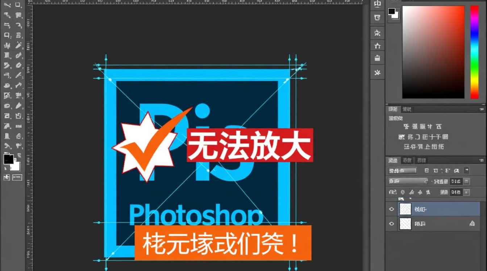The image size is (487, 271).
Task: Click the lock icon on the bottom layer
Action: click(472, 224)
